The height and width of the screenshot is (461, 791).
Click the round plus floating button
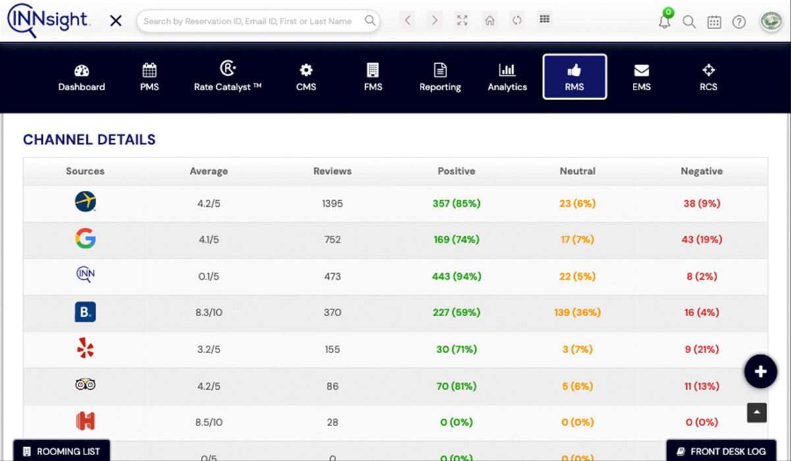760,371
